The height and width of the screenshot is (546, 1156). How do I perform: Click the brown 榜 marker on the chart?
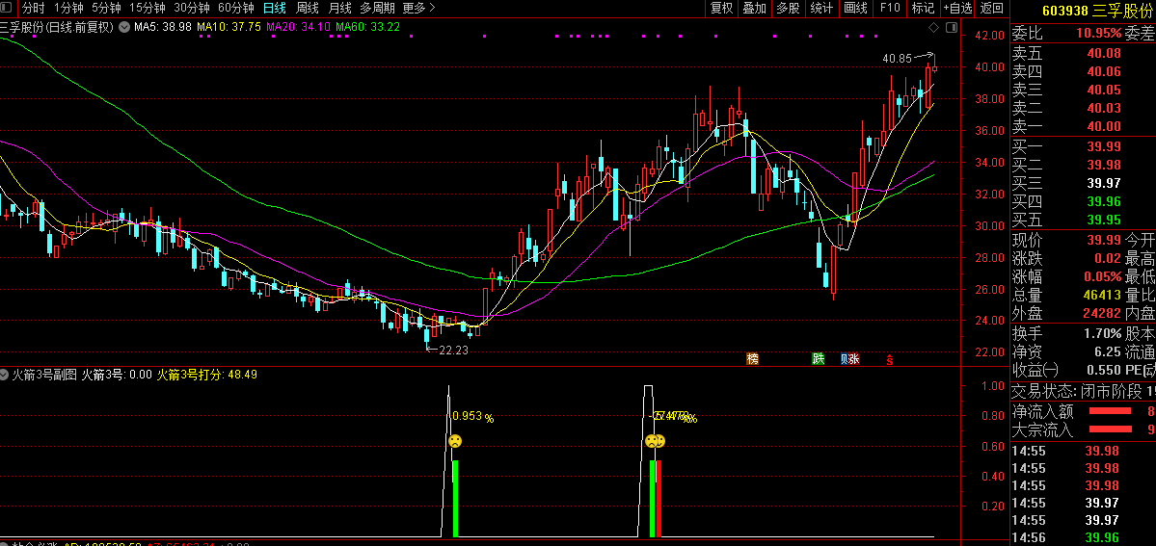coord(753,359)
